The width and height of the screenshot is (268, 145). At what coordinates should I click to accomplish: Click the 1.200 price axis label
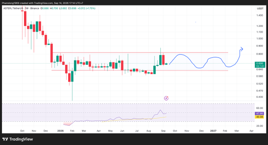pyautogui.click(x=260, y=26)
